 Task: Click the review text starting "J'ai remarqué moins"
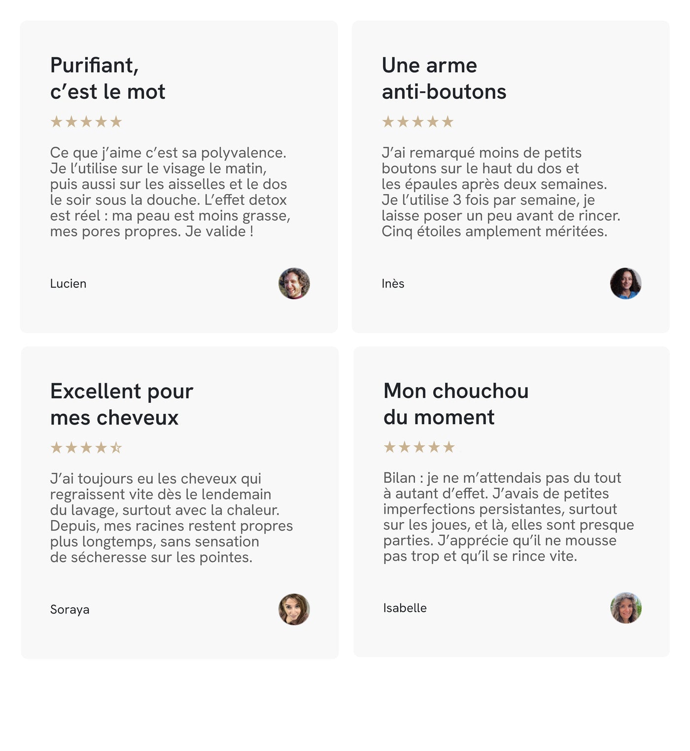(x=501, y=192)
